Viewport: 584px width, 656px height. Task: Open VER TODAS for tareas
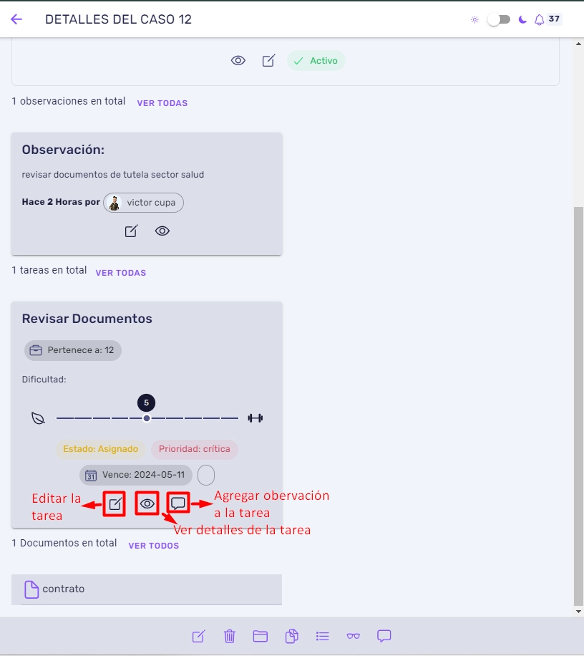coord(121,273)
